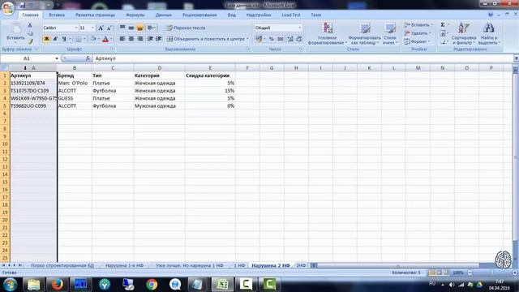This screenshot has width=519, height=292.
Task: Click the decrease decimal icon
Action: (x=298, y=39)
